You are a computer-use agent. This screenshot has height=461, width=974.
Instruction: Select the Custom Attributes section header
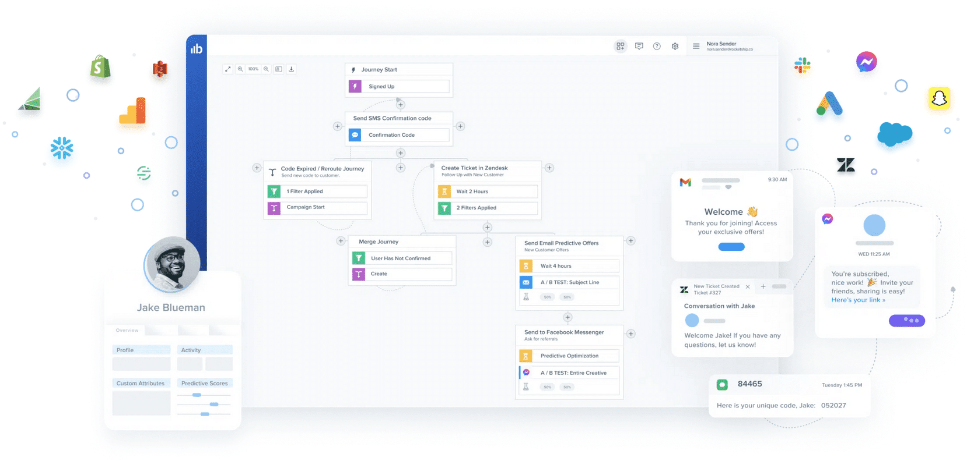(x=141, y=383)
